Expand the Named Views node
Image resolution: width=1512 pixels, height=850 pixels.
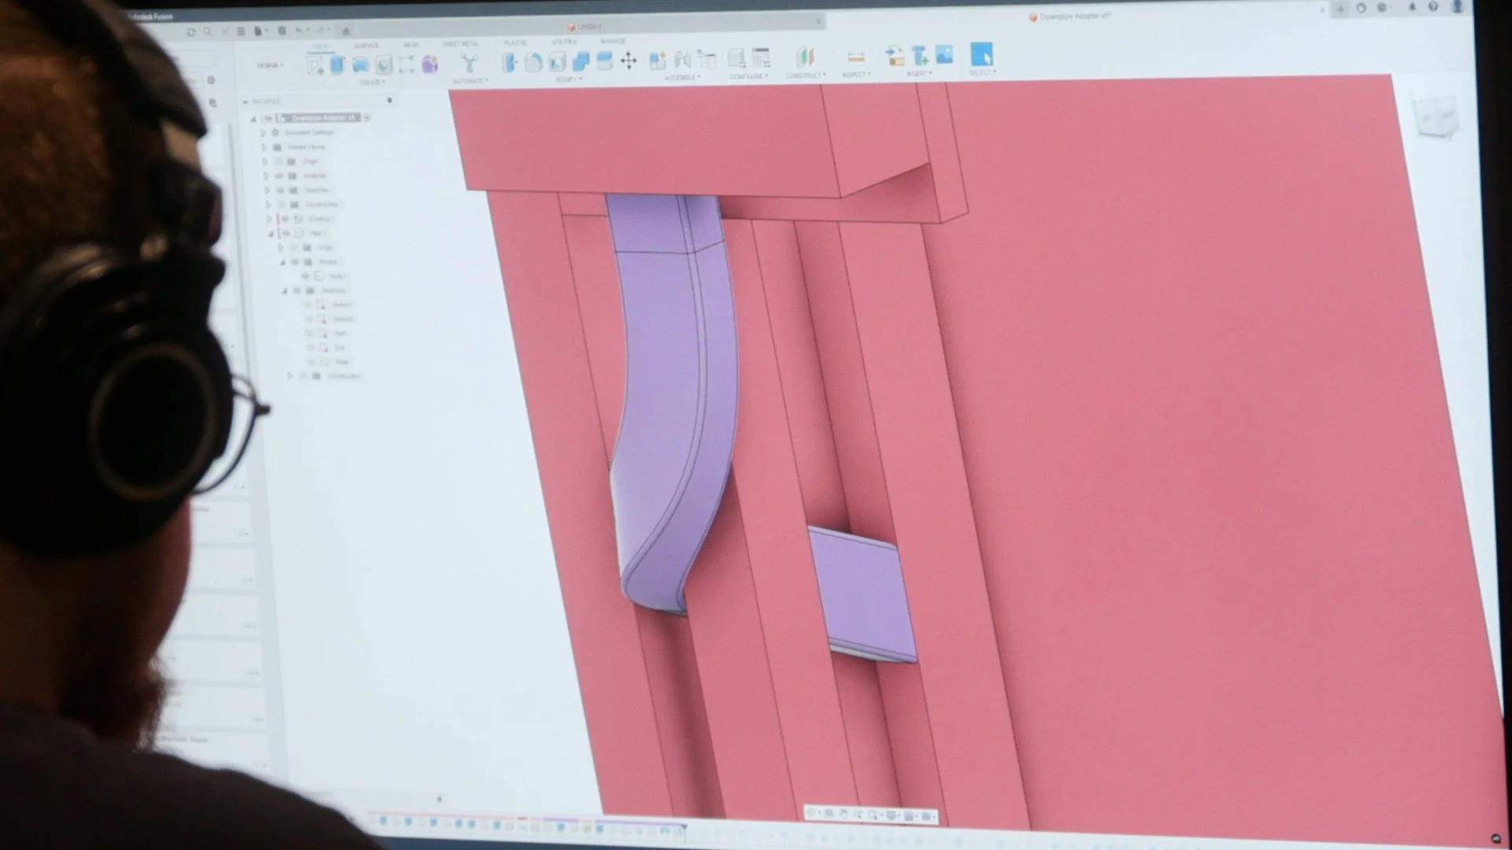click(264, 147)
